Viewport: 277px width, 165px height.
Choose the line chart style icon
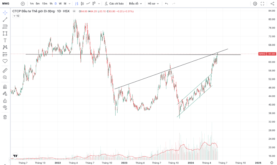coord(88,4)
